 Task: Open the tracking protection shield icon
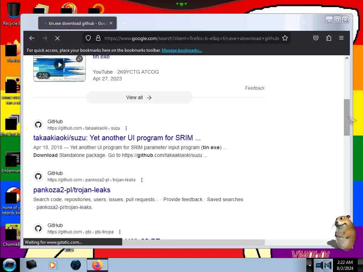[88, 38]
